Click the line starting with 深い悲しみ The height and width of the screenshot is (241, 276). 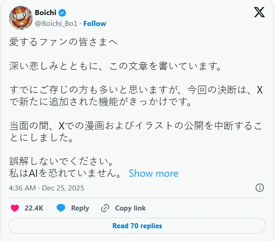point(115,67)
